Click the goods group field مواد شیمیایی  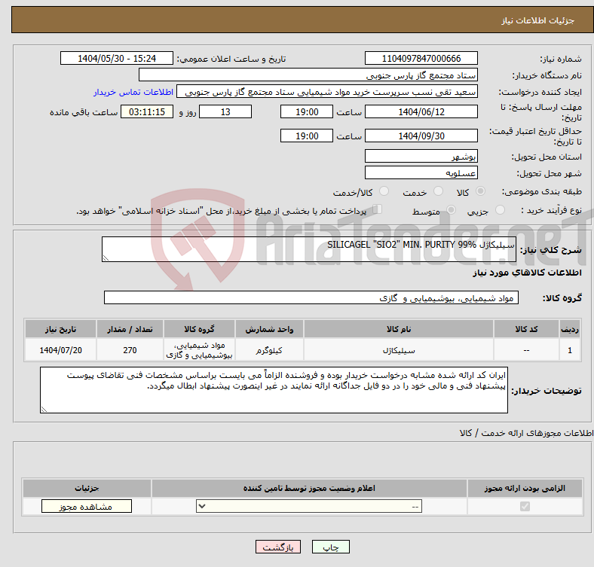pos(311,297)
